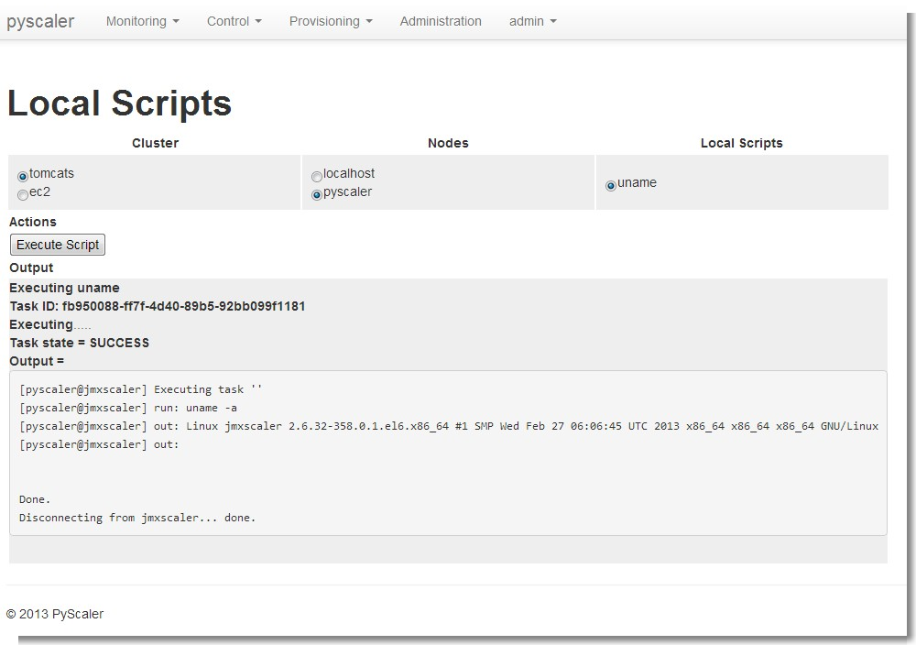916x645 pixels.
Task: Choose the pyscaler node radio button
Action: coord(317,194)
